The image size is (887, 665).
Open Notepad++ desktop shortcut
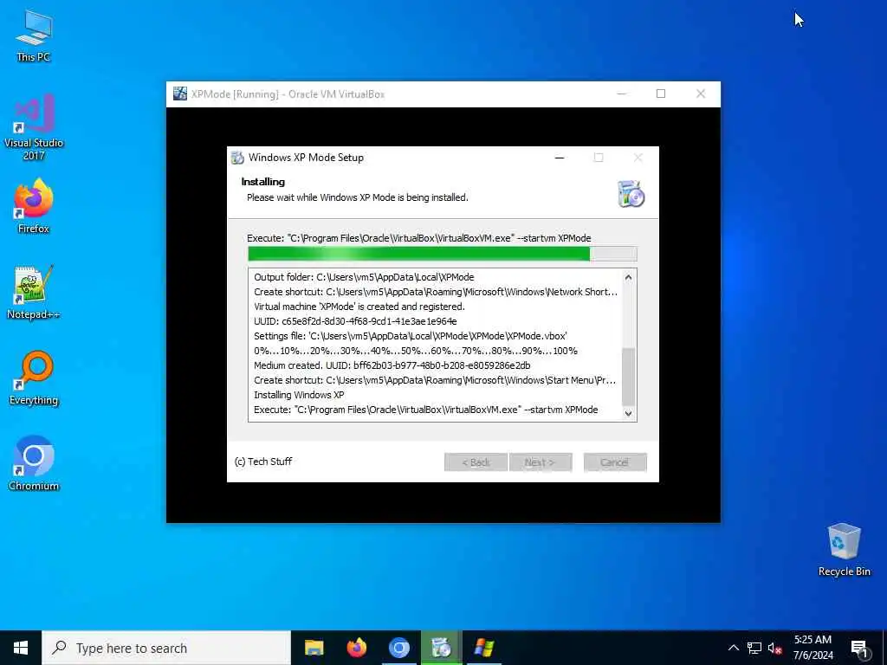(34, 293)
